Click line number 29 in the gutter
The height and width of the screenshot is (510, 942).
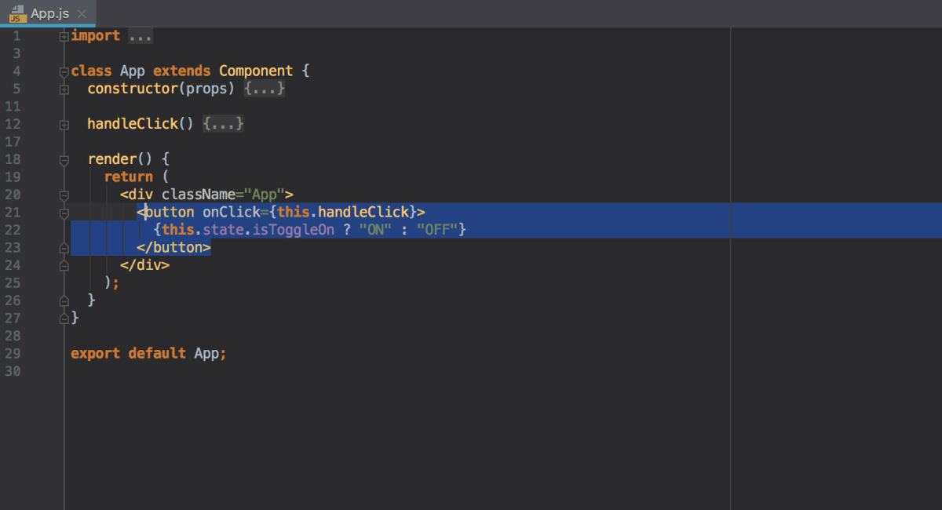click(13, 354)
